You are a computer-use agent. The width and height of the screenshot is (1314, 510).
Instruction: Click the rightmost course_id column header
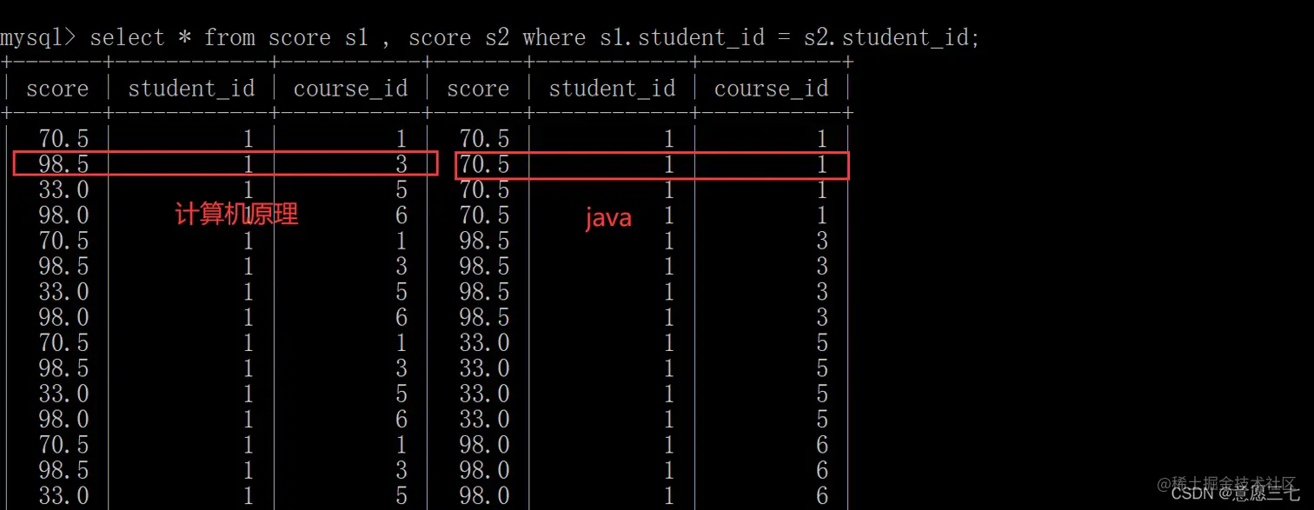(772, 89)
